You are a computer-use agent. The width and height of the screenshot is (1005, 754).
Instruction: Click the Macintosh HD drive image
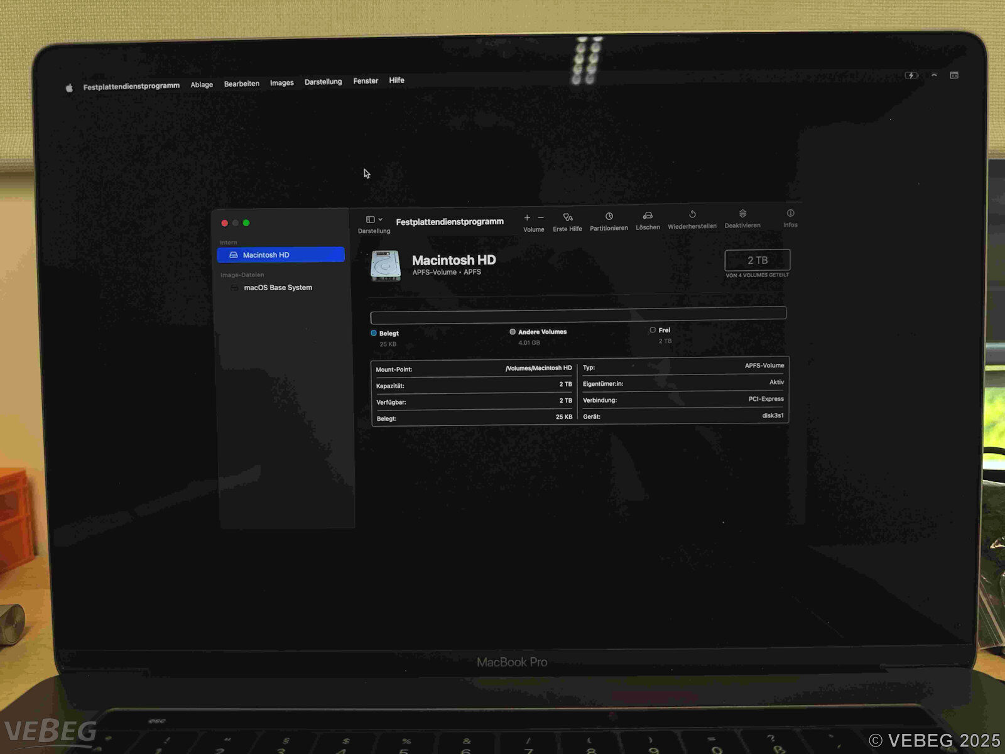(386, 266)
